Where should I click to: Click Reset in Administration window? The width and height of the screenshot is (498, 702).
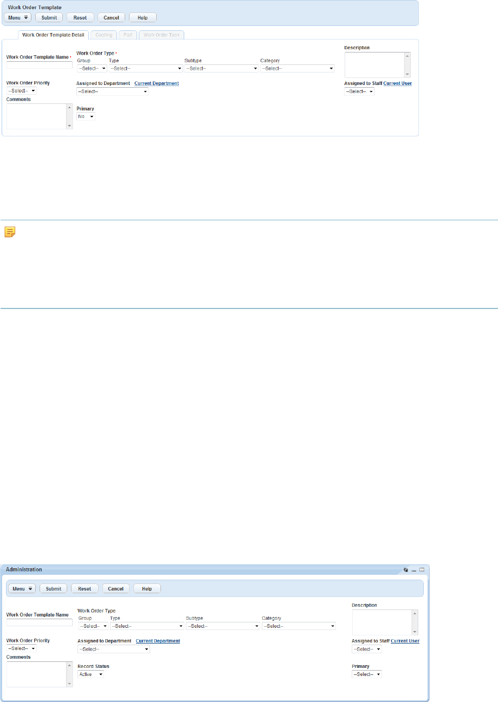(x=85, y=588)
